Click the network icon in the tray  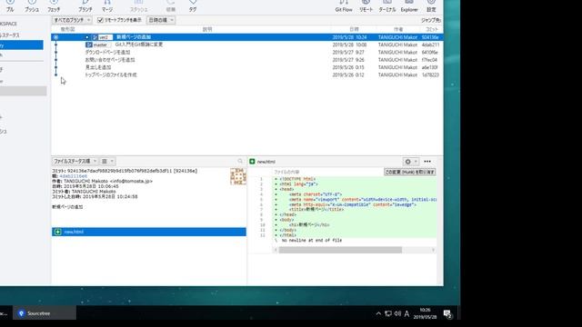[x=388, y=313]
